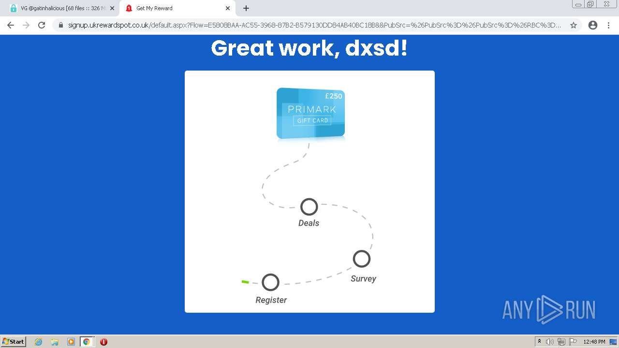Image resolution: width=619 pixels, height=348 pixels.
Task: Click the Show Desktop button
Action: [x=614, y=342]
